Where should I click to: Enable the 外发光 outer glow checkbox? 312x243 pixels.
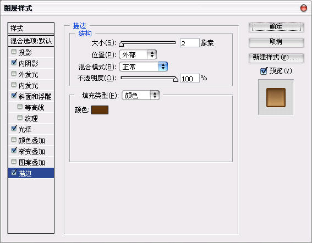(x=14, y=74)
